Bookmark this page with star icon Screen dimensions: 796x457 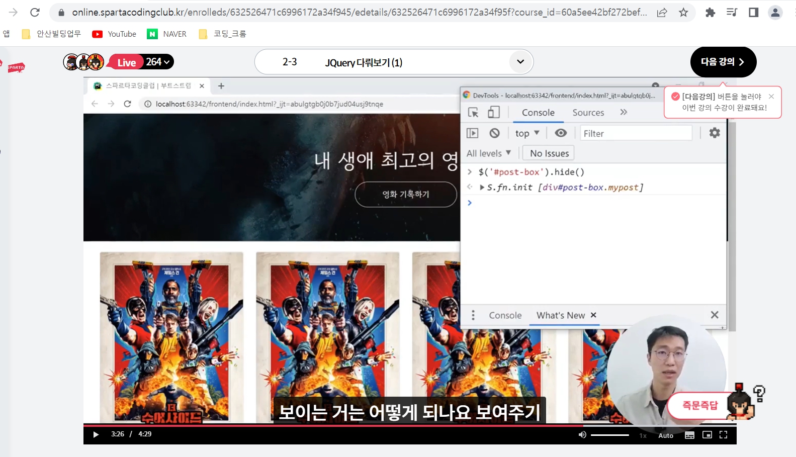[683, 13]
